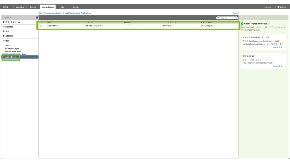Screen dimensions: 290x163
Task: Clear the search field with X icon
Action: (x=236, y=18)
